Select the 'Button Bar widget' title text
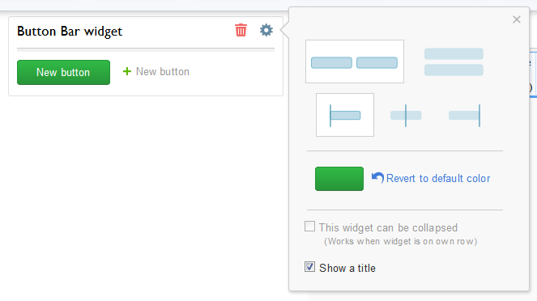This screenshot has width=537, height=301. pos(70,32)
